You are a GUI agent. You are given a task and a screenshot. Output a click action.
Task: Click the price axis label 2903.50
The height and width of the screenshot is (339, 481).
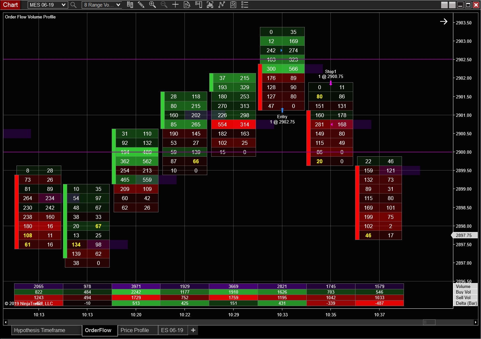pyautogui.click(x=464, y=23)
